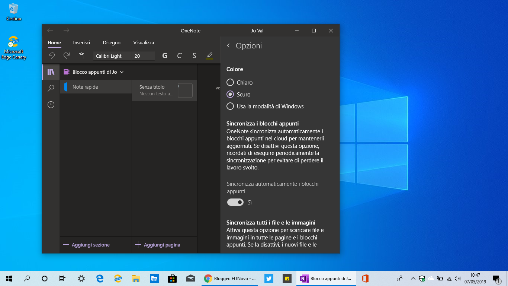Click the Colore section heading
Screen dimensions: 508x286
pyautogui.click(x=235, y=69)
